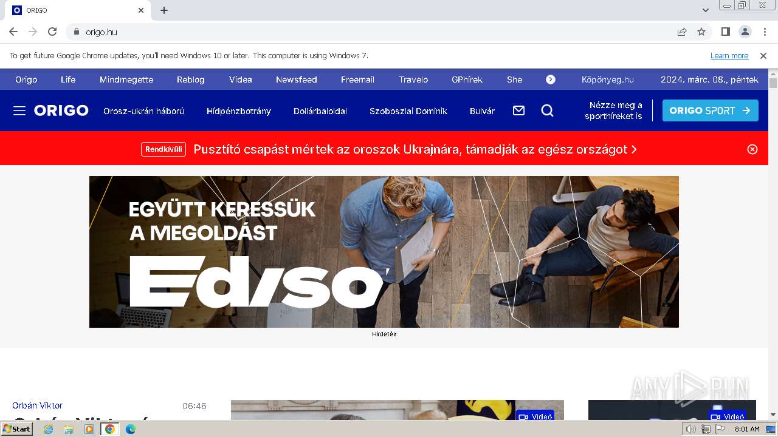Screen dimensions: 778x437
Task: Reload the page
Action: 52,32
